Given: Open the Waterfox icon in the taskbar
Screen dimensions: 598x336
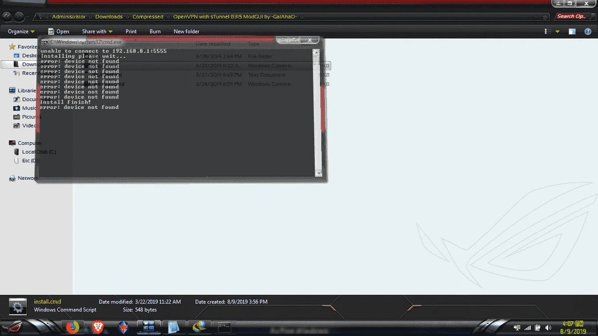Looking at the screenshot, I should click(124, 327).
